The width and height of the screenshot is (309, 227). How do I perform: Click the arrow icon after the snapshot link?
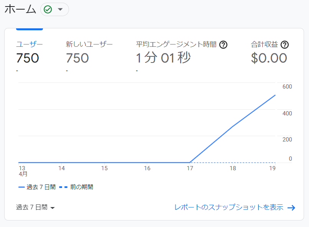(291, 208)
